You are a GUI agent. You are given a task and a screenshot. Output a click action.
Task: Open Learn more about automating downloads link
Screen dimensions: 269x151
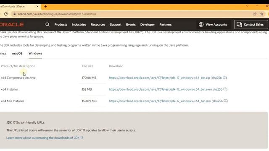click(45, 138)
